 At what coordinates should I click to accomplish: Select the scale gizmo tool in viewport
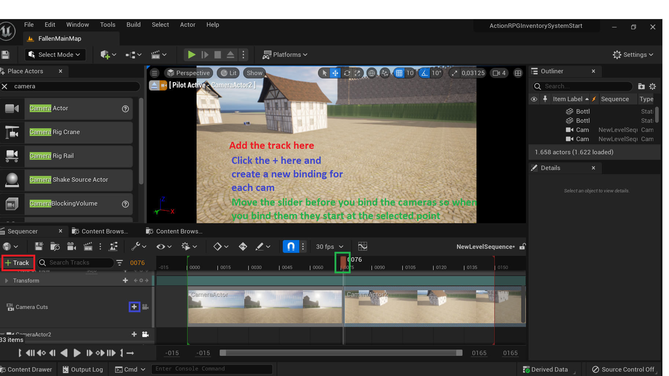pos(357,73)
